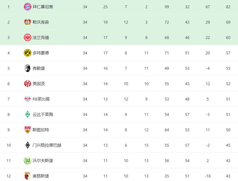Click the VfL Wolfsburg green W logo
The height and width of the screenshot is (181, 238).
pos(27,160)
